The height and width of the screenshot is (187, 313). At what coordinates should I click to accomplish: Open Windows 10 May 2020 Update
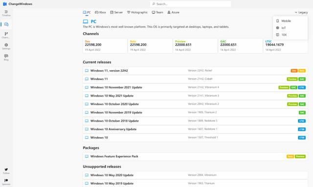(195, 175)
